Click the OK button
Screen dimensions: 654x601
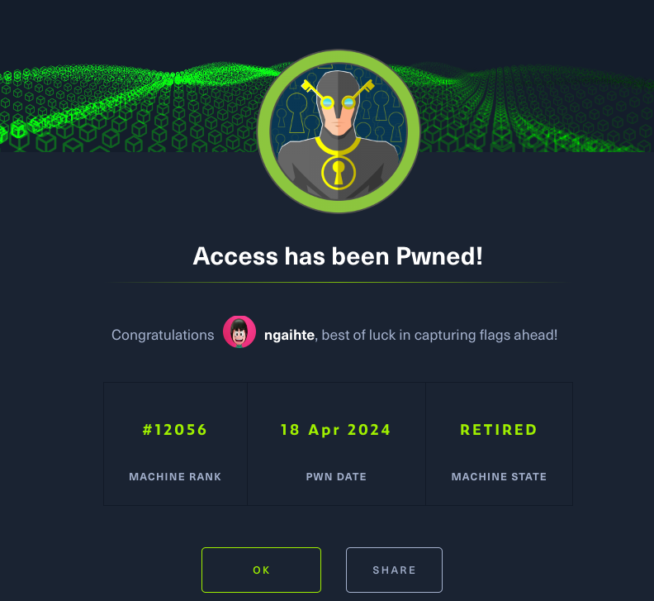261,570
